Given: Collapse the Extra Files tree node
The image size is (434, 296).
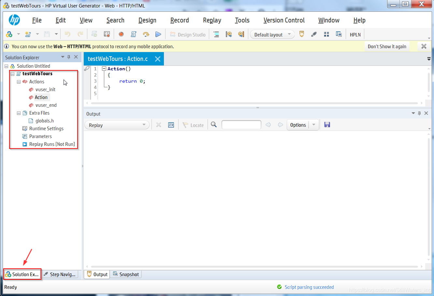Looking at the screenshot, I should pos(19,113).
